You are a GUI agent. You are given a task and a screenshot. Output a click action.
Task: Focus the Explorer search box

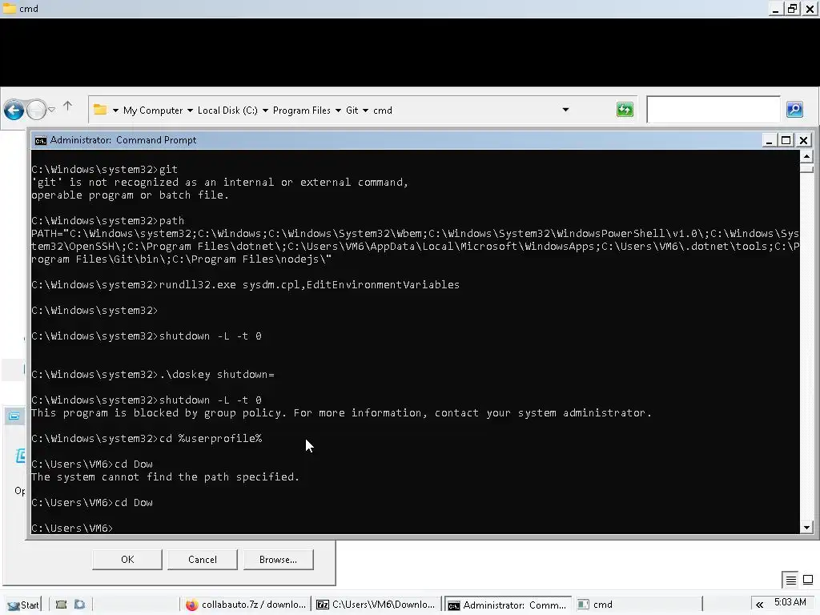point(713,110)
